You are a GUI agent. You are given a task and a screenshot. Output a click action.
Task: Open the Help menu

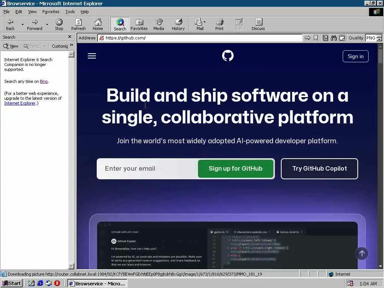point(84,12)
